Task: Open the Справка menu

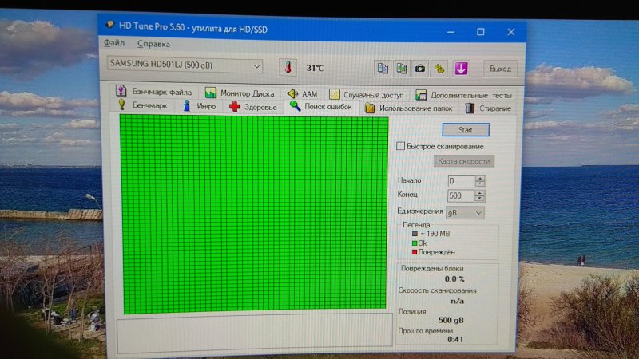Action: (x=153, y=44)
